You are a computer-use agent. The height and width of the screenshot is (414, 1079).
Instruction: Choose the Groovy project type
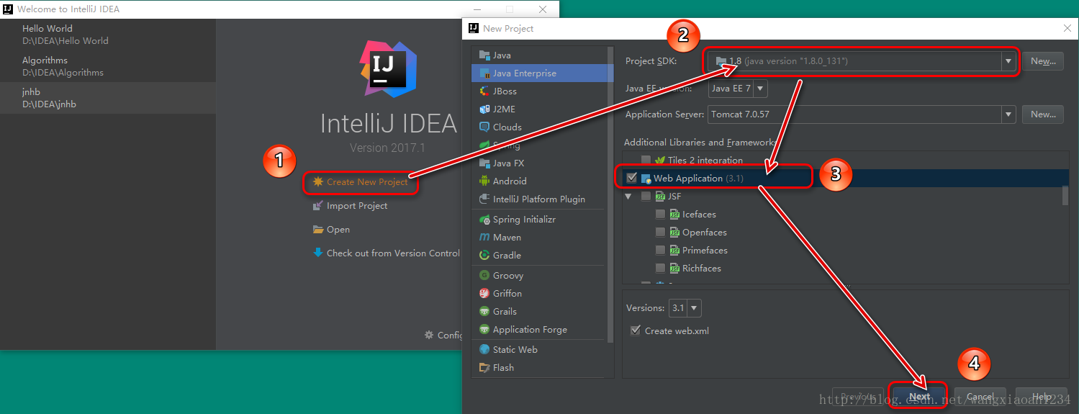pos(542,276)
